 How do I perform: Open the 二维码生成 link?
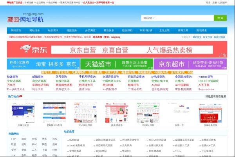[x=135, y=89]
